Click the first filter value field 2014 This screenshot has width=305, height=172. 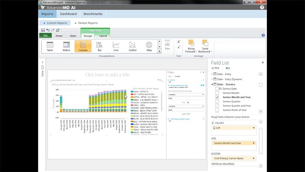point(186,99)
